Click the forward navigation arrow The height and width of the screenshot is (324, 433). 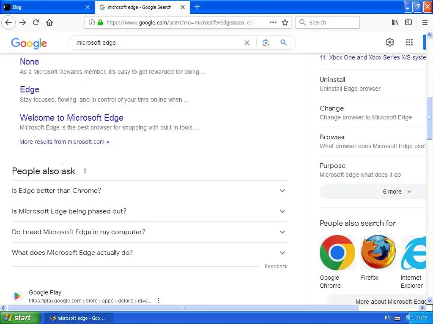tap(22, 22)
